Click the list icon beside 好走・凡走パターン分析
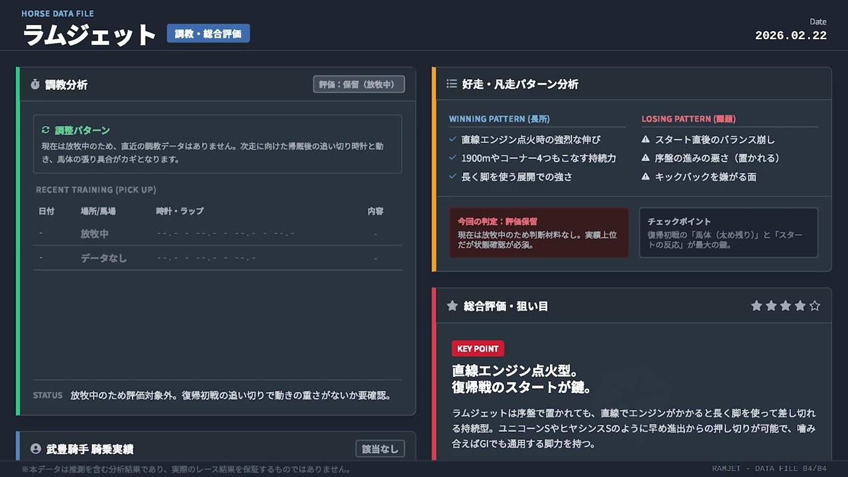 [x=452, y=84]
